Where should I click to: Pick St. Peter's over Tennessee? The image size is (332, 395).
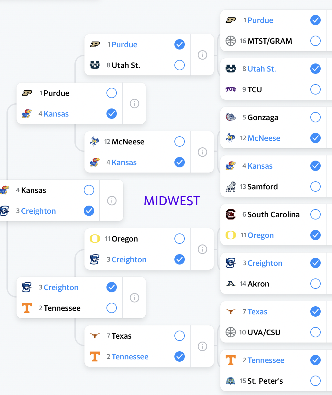click(x=315, y=381)
